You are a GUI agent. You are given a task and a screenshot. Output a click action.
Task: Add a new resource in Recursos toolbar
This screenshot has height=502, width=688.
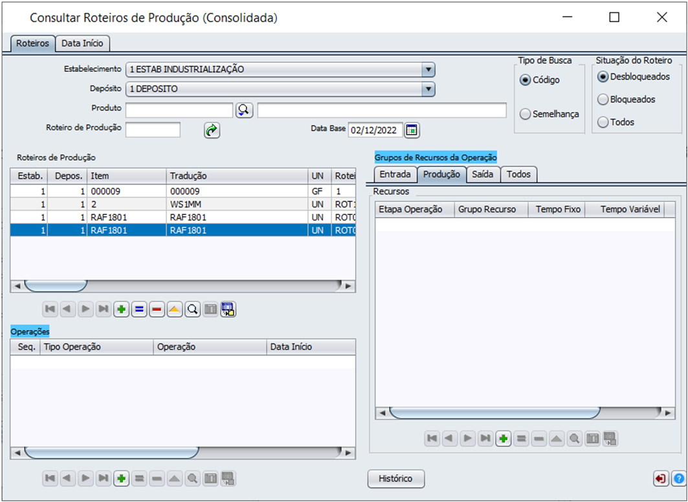504,439
